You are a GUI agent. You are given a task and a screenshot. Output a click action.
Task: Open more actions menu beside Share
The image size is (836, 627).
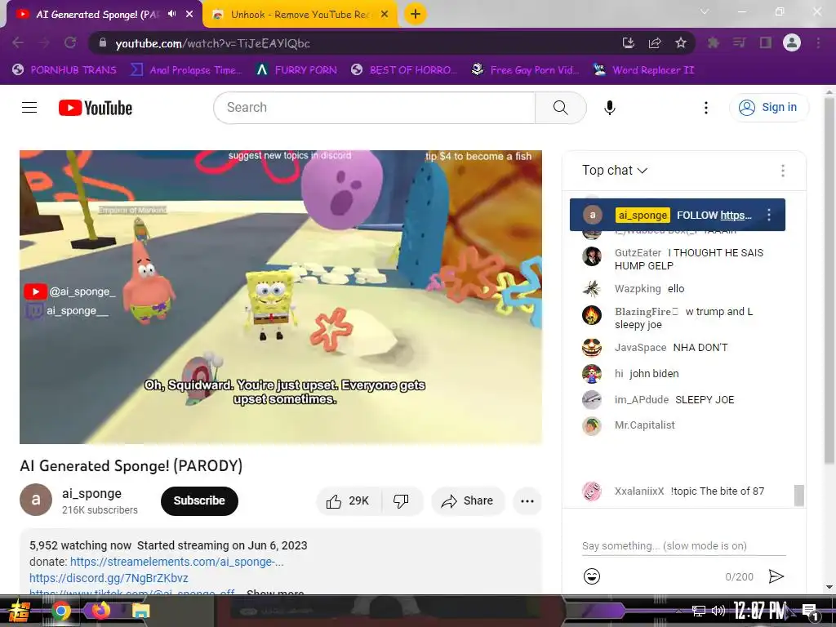click(x=527, y=500)
